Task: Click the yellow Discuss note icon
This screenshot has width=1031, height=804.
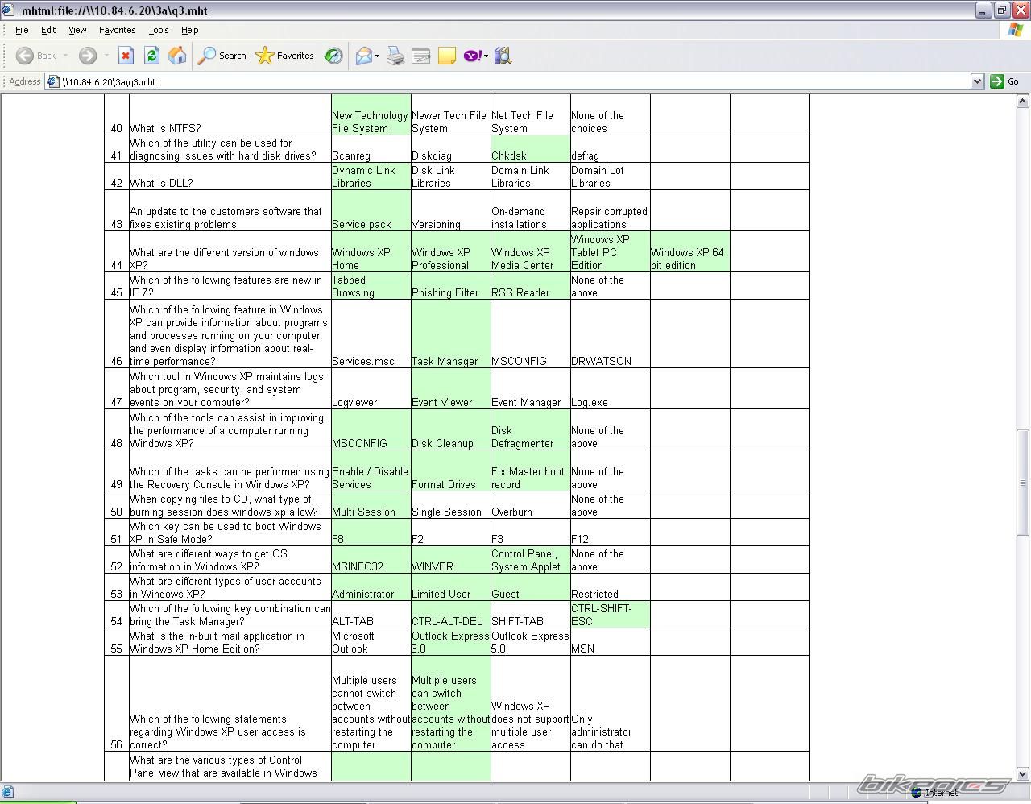Action: click(x=447, y=56)
